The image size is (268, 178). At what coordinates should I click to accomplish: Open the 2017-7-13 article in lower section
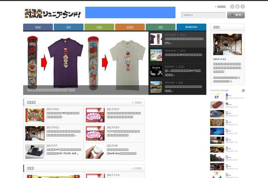pos(113,175)
